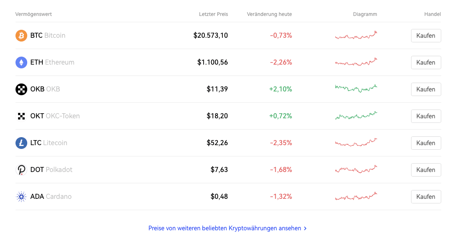
Task: Click the Polkadot logo icon
Action: tap(21, 170)
